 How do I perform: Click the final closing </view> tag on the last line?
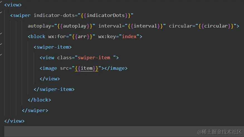[14, 121]
